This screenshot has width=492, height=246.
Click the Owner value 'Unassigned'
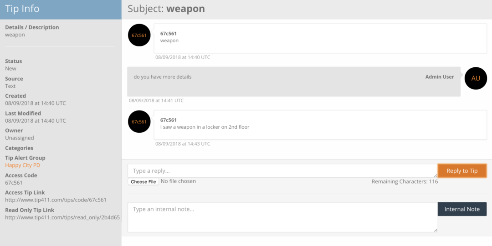pyautogui.click(x=20, y=138)
